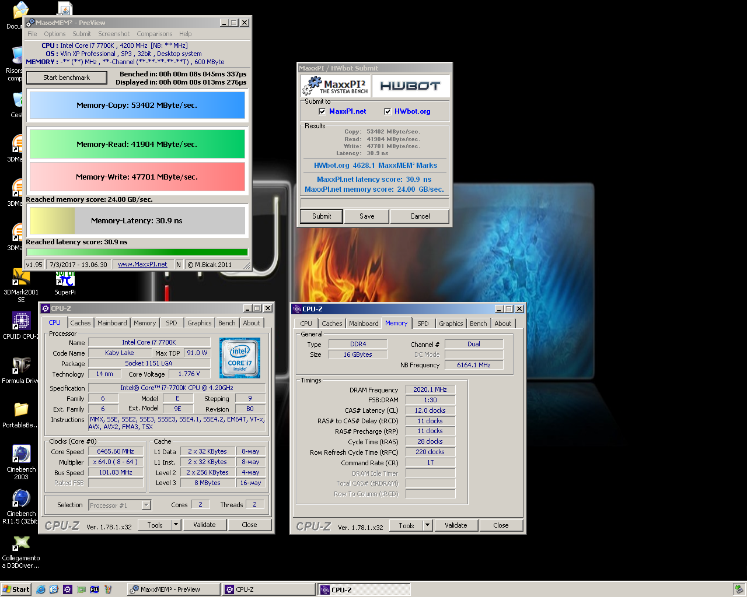Click the HWBOT logo in submit dialog
Screen dimensions: 747x597
(x=410, y=86)
